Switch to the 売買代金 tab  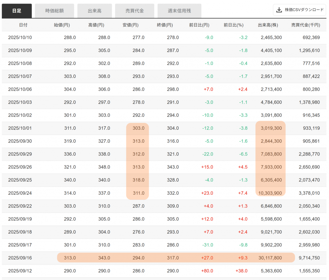tap(134, 11)
